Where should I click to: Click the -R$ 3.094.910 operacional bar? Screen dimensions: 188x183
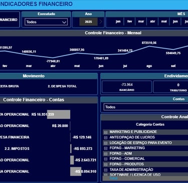coord(76,171)
